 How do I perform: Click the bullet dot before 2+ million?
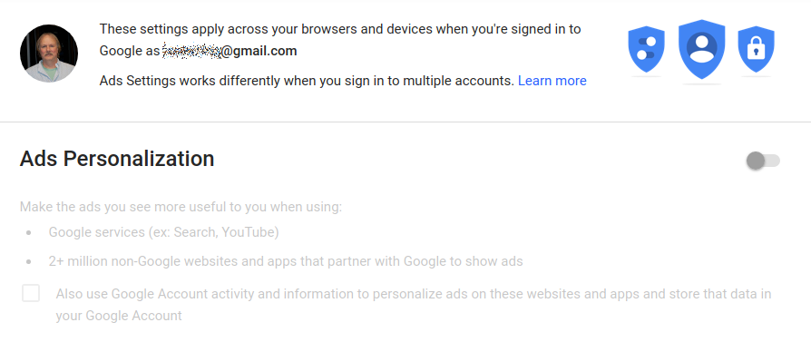tap(28, 262)
